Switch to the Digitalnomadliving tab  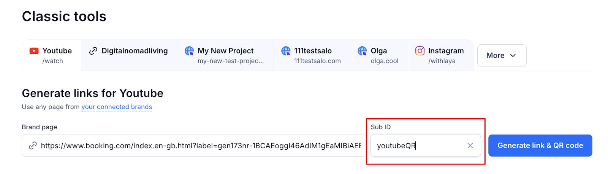point(129,55)
